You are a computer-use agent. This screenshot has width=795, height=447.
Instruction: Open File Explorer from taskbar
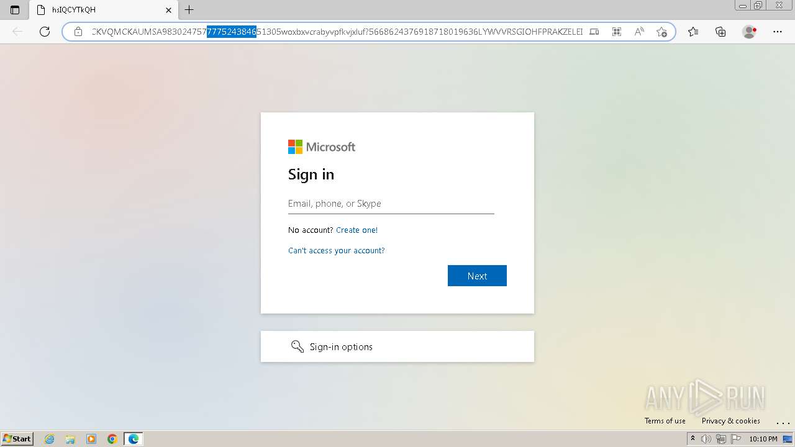point(70,439)
